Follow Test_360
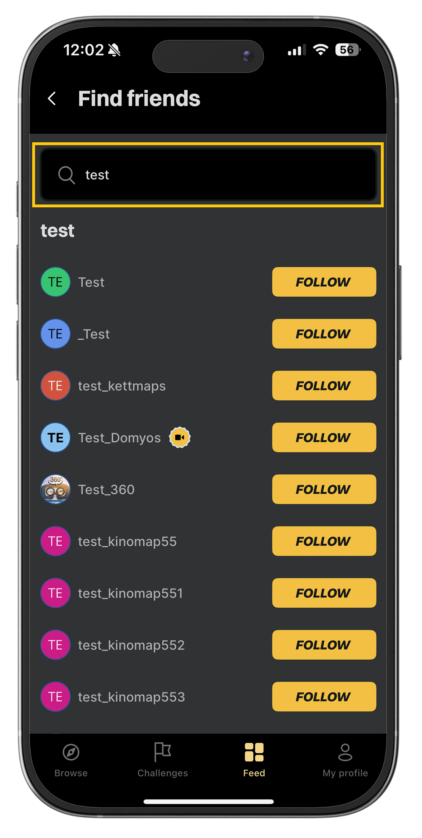The height and width of the screenshot is (838, 422). click(324, 489)
